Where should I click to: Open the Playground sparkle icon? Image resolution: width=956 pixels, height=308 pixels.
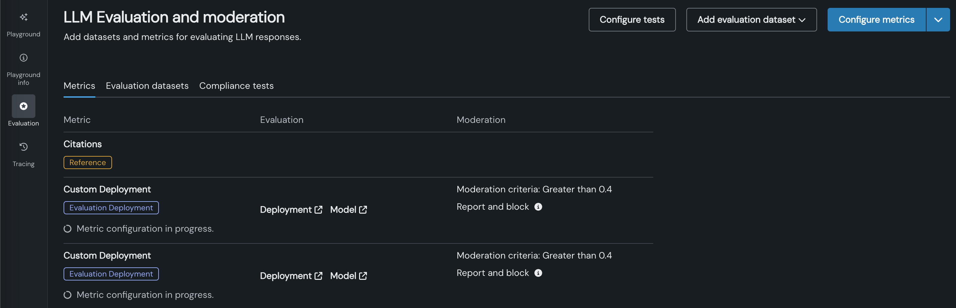pos(23,17)
